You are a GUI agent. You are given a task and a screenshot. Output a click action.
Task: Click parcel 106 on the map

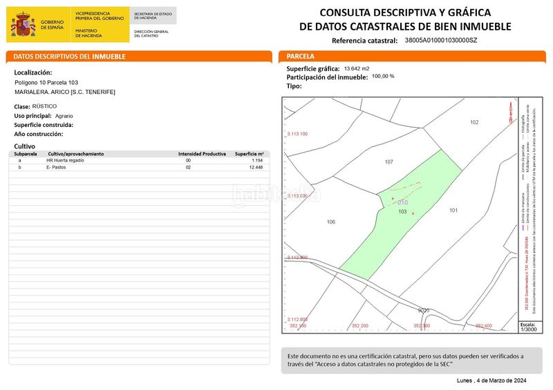coord(331,222)
